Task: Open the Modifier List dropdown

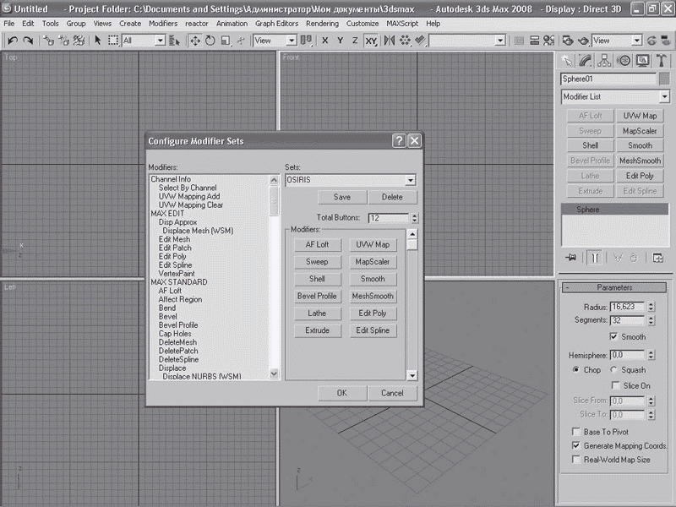Action: pos(664,97)
